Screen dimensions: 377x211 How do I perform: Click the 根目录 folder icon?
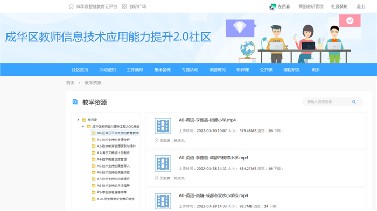pos(84,120)
